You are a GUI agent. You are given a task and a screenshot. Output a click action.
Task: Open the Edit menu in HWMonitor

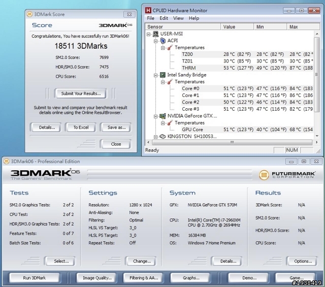point(164,18)
